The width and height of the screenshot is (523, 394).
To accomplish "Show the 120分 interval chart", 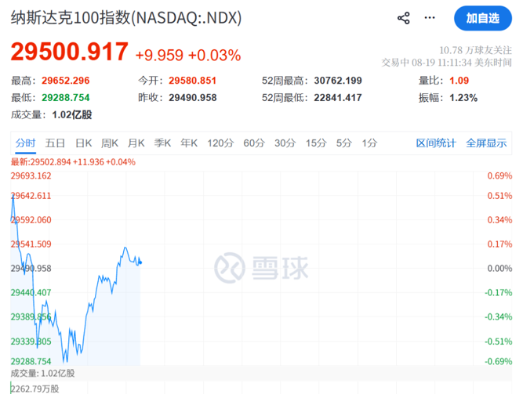I will pos(220,143).
